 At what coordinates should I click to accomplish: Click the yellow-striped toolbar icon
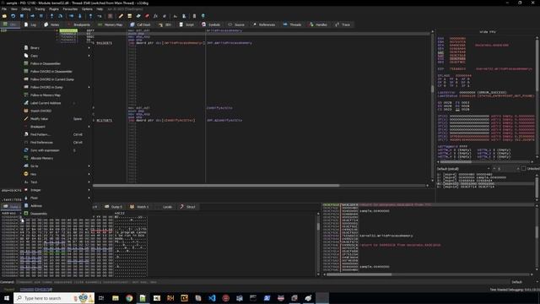click(129, 16)
